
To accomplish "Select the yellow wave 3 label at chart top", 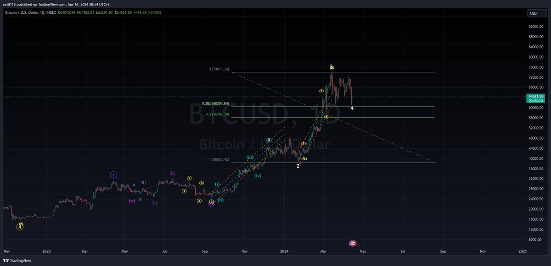I will pos(332,67).
